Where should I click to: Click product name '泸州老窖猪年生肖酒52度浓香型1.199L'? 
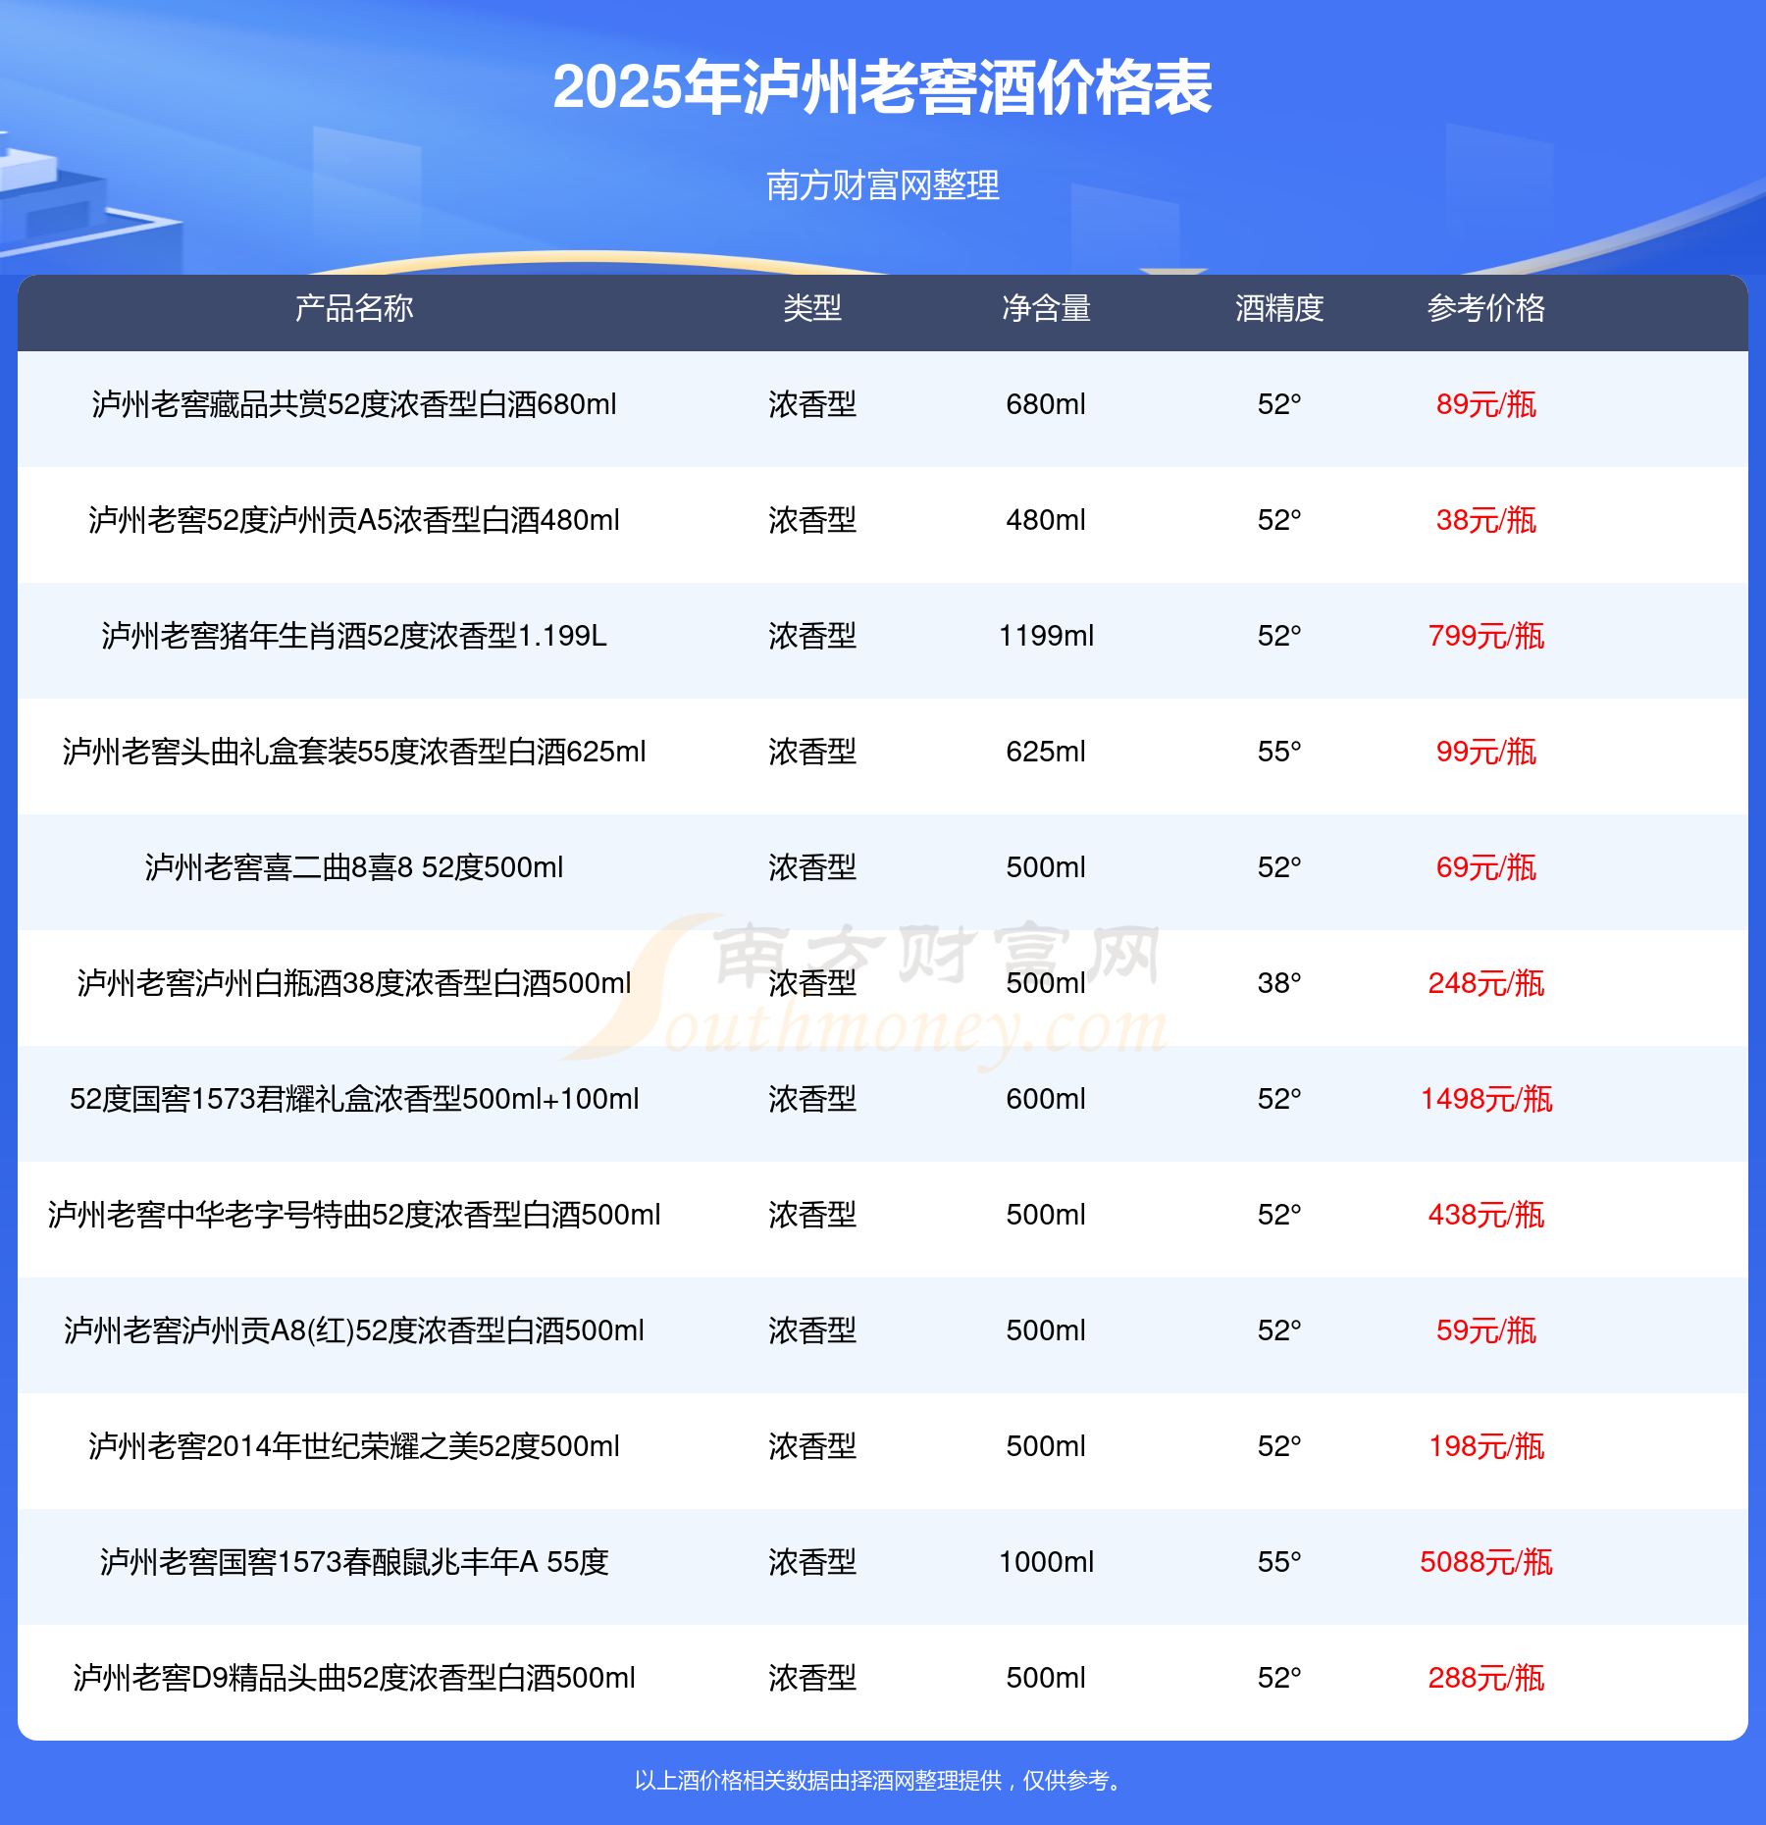[x=354, y=636]
